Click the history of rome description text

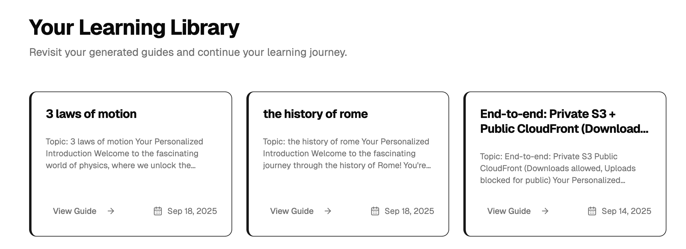[347, 153]
